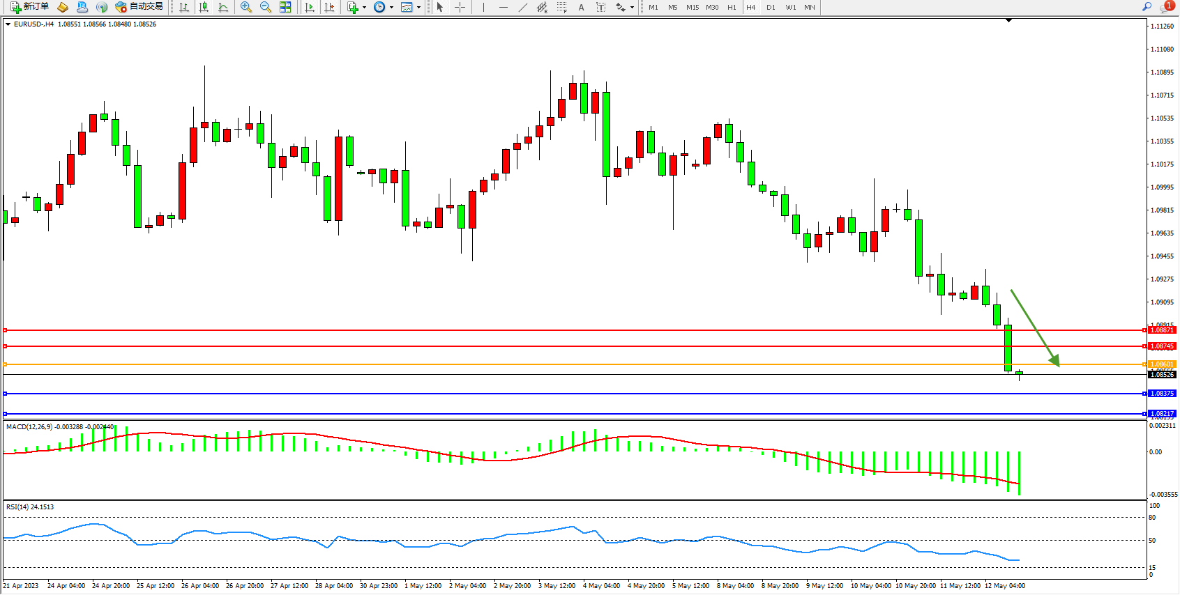Expand the periodicity clock dropdown arrow
The image size is (1180, 595).
click(x=391, y=7)
